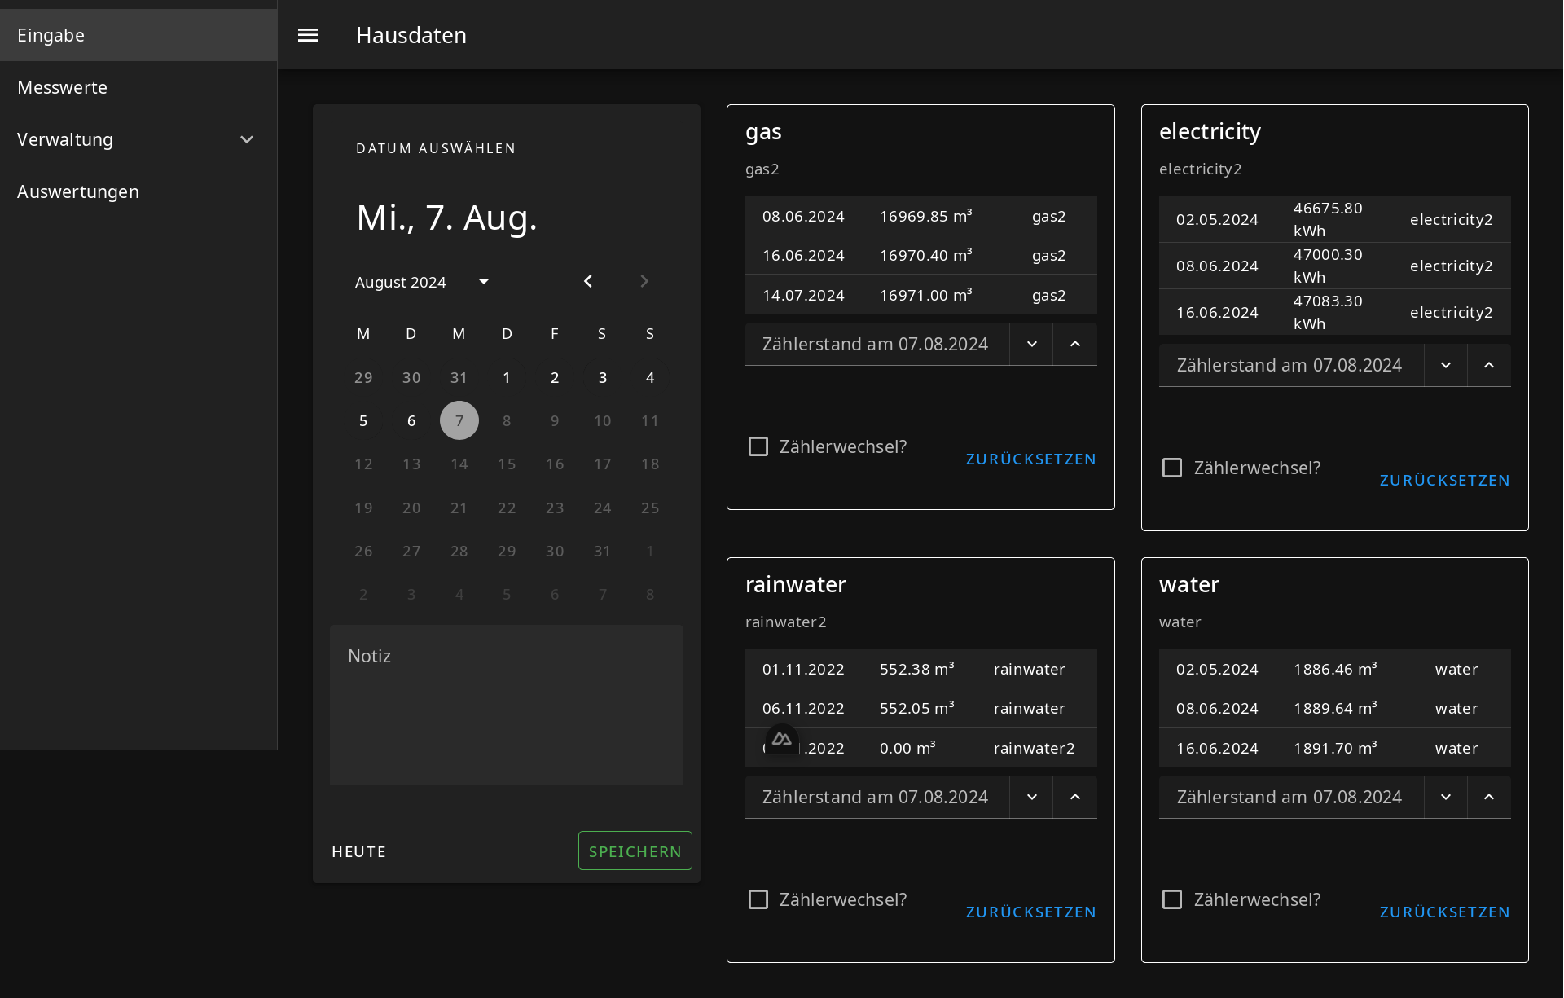The image size is (1564, 998).
Task: Reset the gas meter entry
Action: pos(1030,459)
